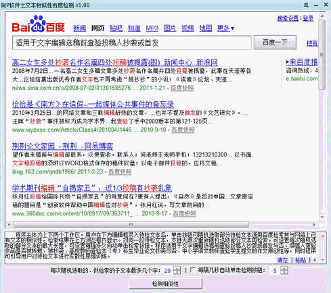Open result 高二女生多处抄袭名作名篇
Image resolution: width=331 pixels, height=293 pixels.
(x=115, y=62)
